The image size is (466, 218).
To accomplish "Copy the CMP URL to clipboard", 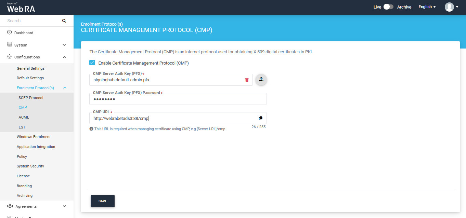I will (x=261, y=118).
